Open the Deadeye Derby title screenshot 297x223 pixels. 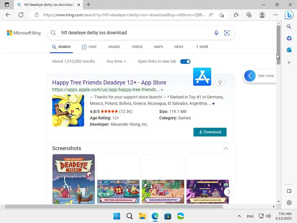[74, 179]
